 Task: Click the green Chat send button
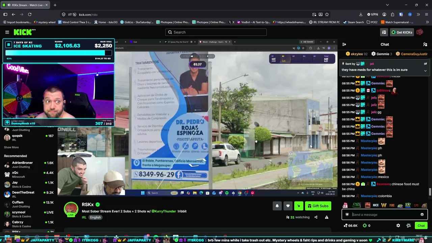(x=421, y=225)
